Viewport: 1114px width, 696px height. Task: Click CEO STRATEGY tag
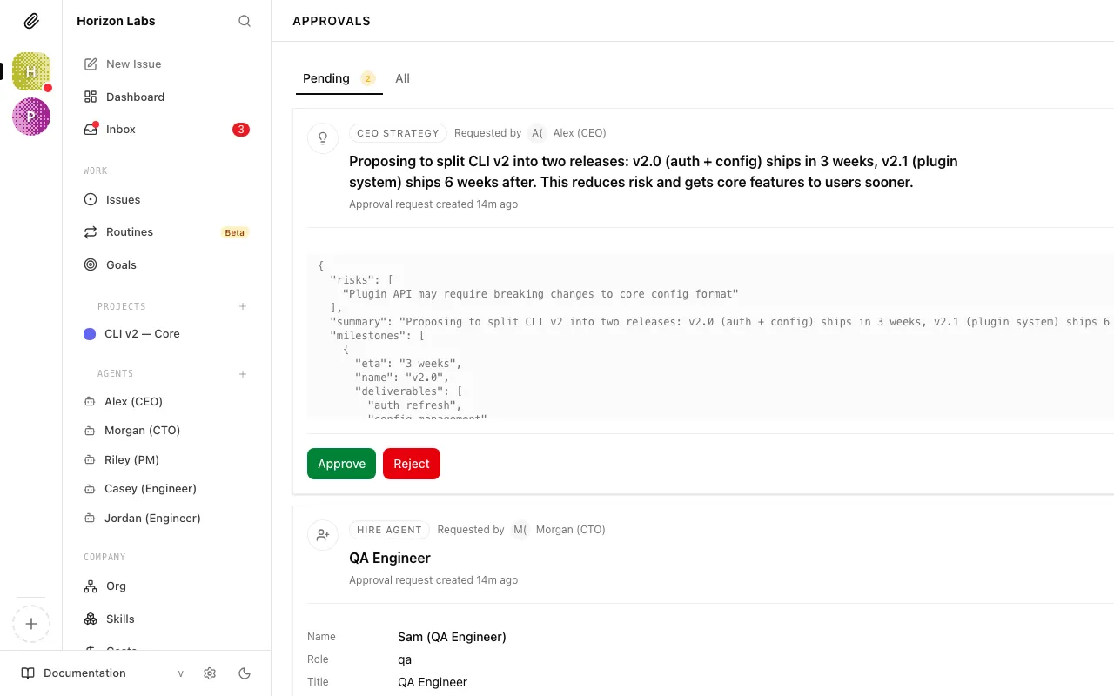(398, 133)
